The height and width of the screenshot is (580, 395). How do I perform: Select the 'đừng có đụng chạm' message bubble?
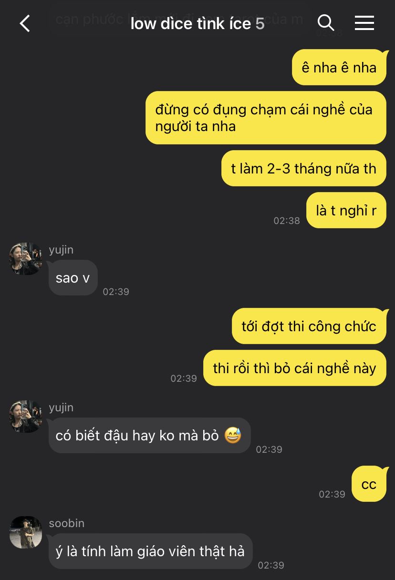pyautogui.click(x=266, y=118)
